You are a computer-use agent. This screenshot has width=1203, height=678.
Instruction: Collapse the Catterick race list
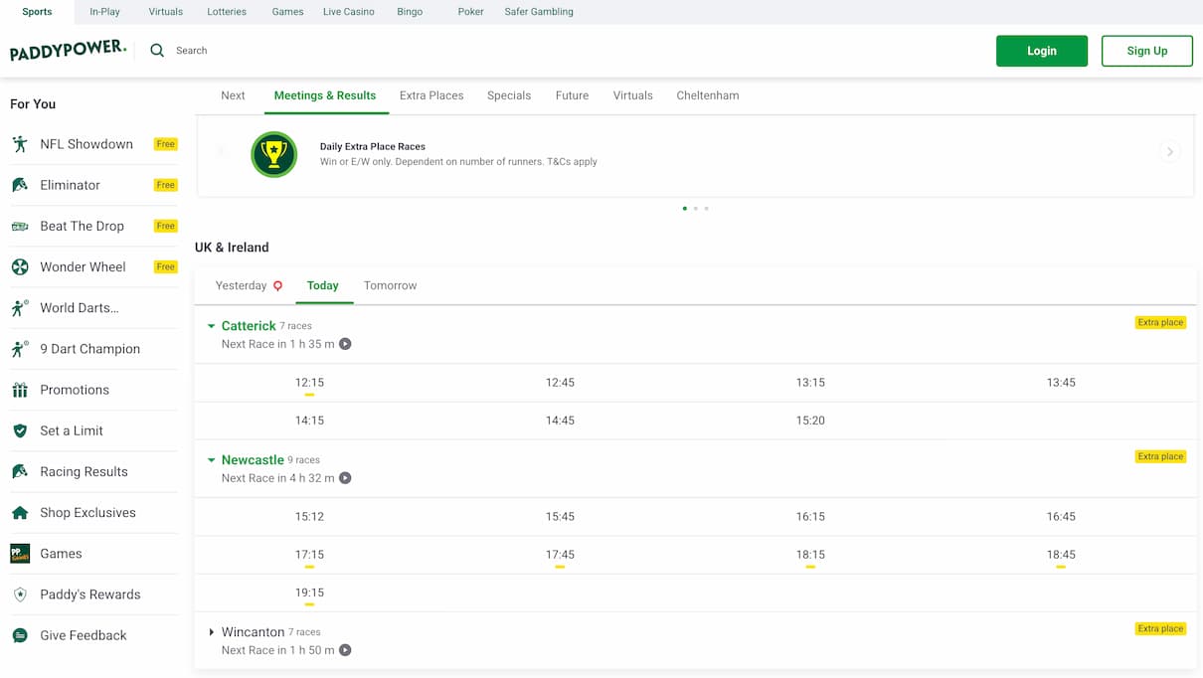211,325
